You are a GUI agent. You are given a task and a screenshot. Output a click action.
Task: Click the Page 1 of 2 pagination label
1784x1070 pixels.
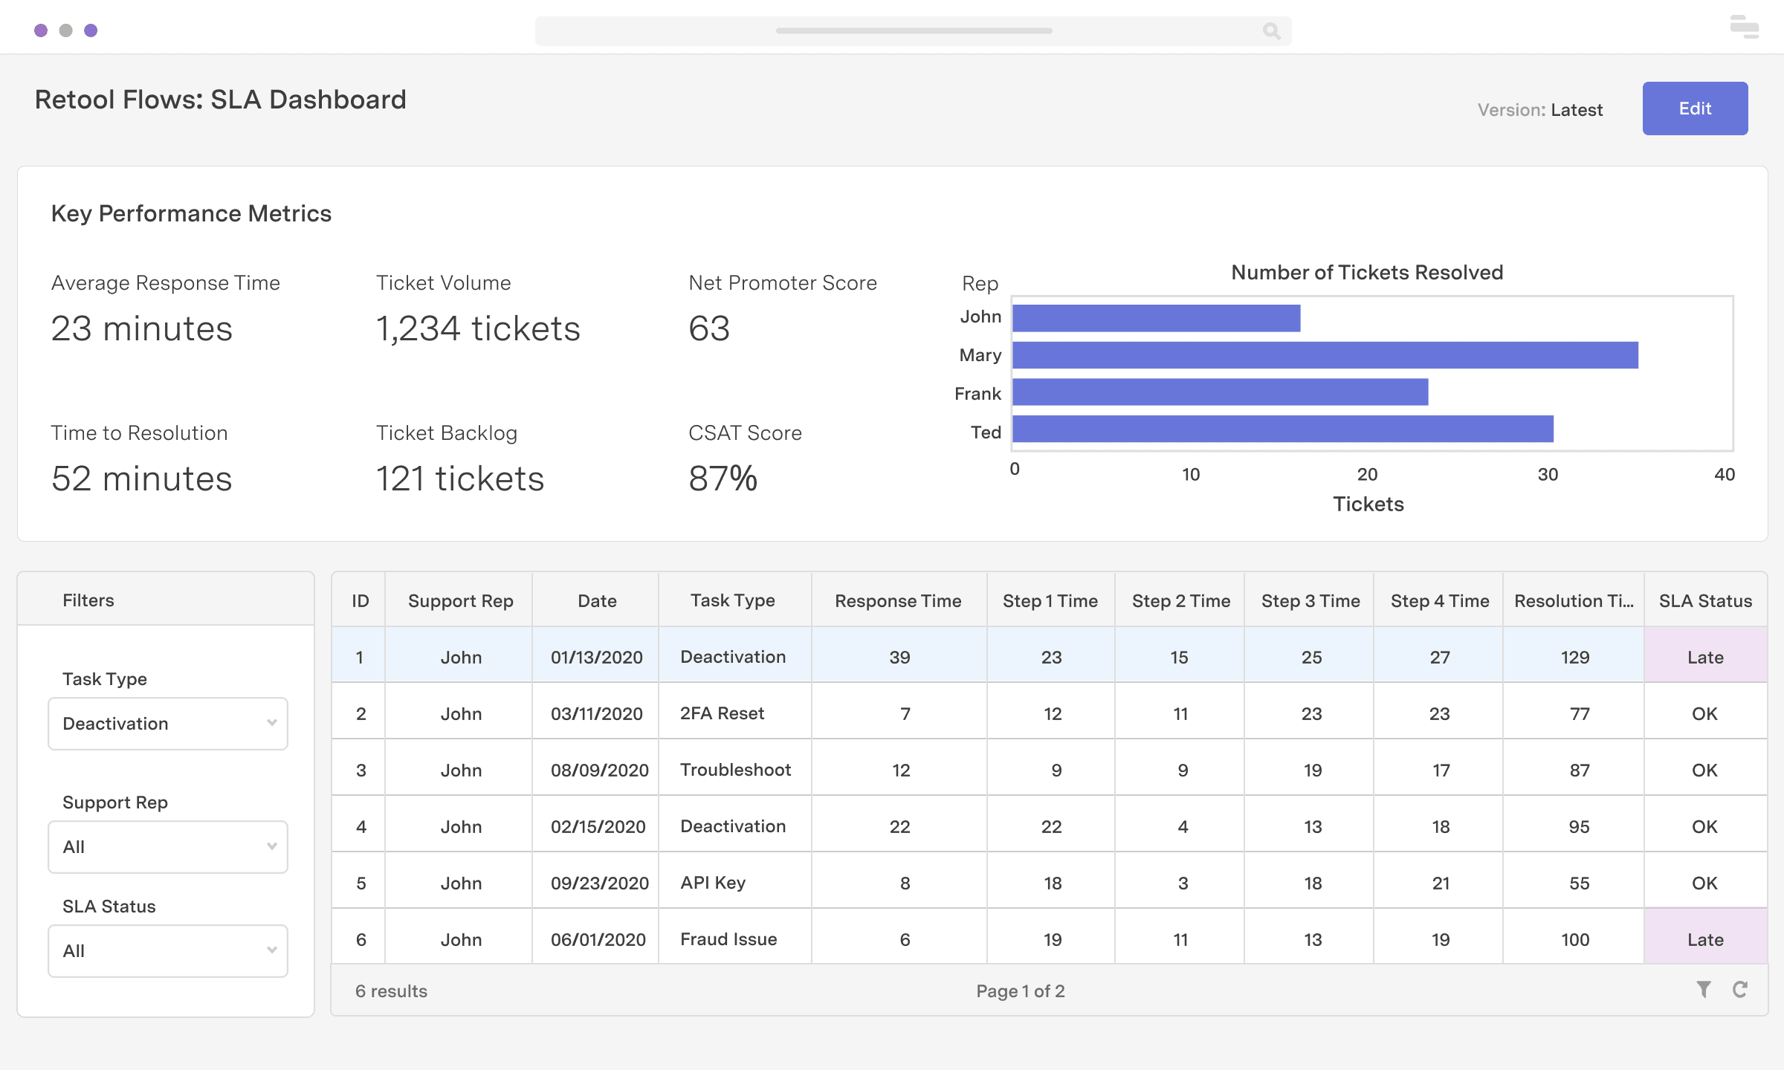pos(1021,990)
